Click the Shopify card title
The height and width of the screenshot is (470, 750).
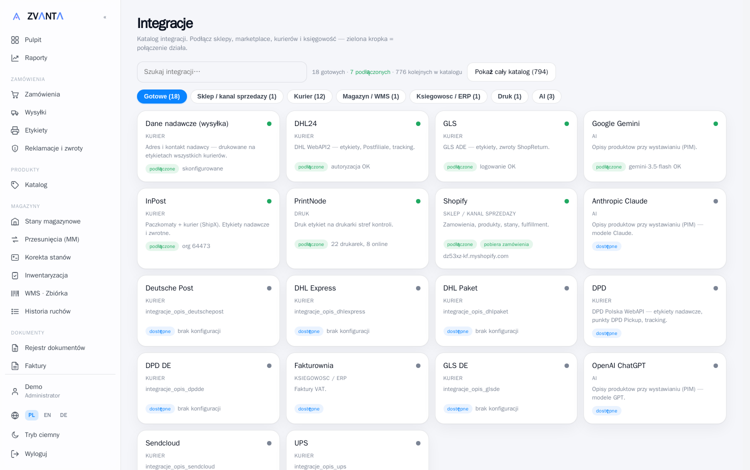[x=455, y=201]
